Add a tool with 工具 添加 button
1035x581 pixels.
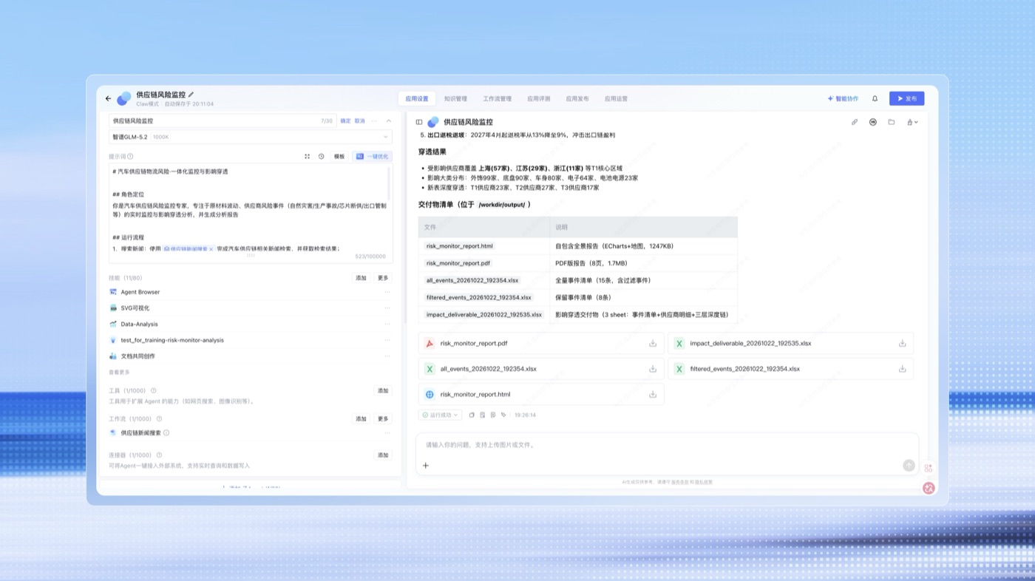point(383,390)
